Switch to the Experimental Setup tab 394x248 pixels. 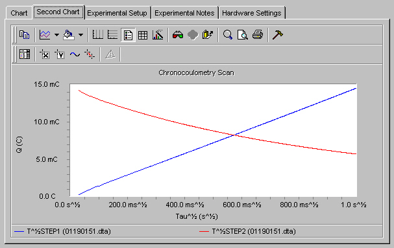pyautogui.click(x=117, y=13)
